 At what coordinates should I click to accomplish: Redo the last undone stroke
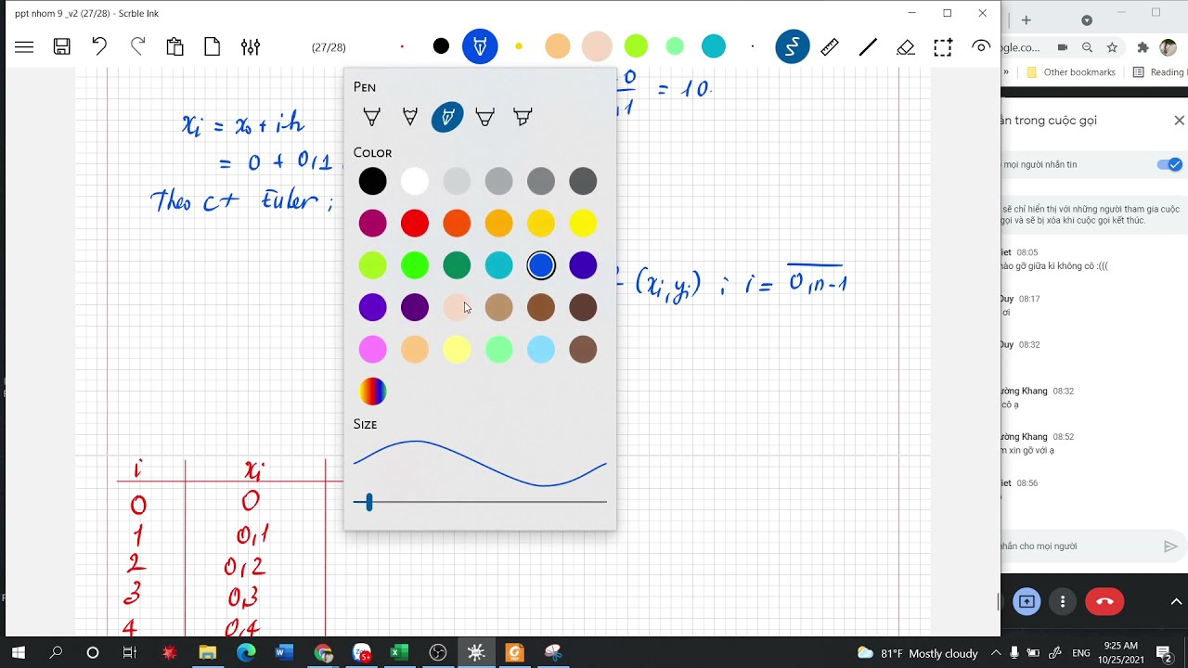tap(137, 45)
